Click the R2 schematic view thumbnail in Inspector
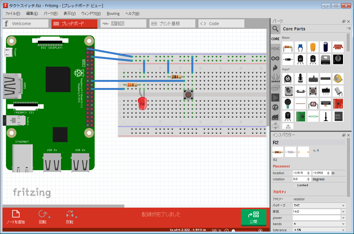 tap(291, 152)
